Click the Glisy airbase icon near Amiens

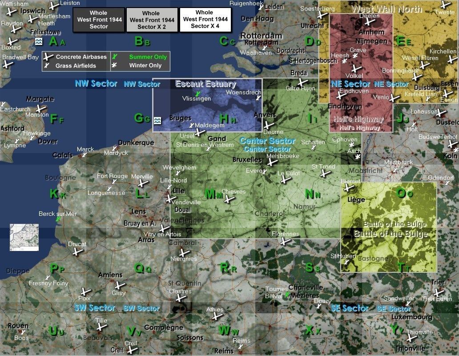[118, 285]
